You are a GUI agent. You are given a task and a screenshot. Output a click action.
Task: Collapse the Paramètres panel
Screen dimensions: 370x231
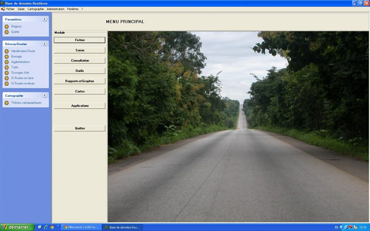point(44,19)
